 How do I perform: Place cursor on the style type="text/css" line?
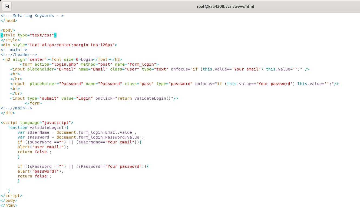click(x=29, y=35)
